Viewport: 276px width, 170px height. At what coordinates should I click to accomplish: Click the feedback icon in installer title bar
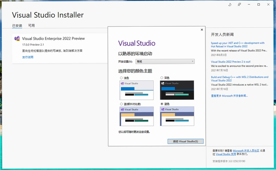[239, 4]
